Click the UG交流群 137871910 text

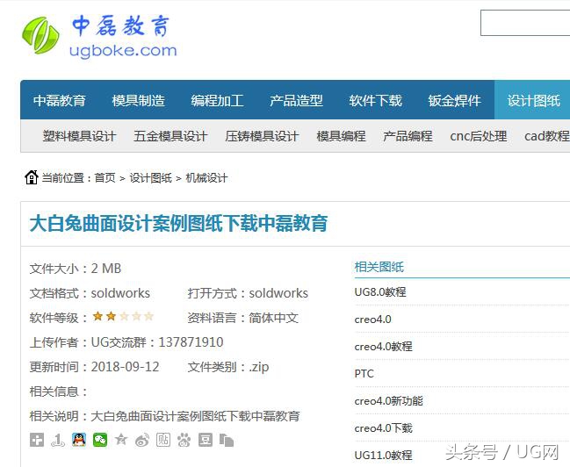click(x=157, y=342)
